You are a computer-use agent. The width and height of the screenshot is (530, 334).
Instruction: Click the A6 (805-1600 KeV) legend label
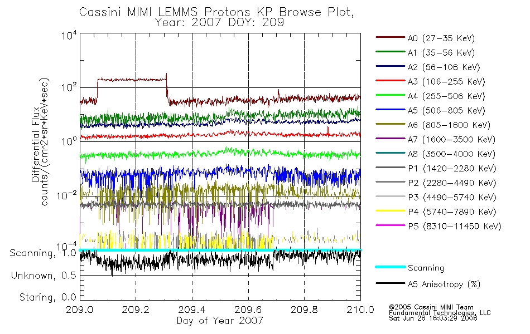click(449, 125)
